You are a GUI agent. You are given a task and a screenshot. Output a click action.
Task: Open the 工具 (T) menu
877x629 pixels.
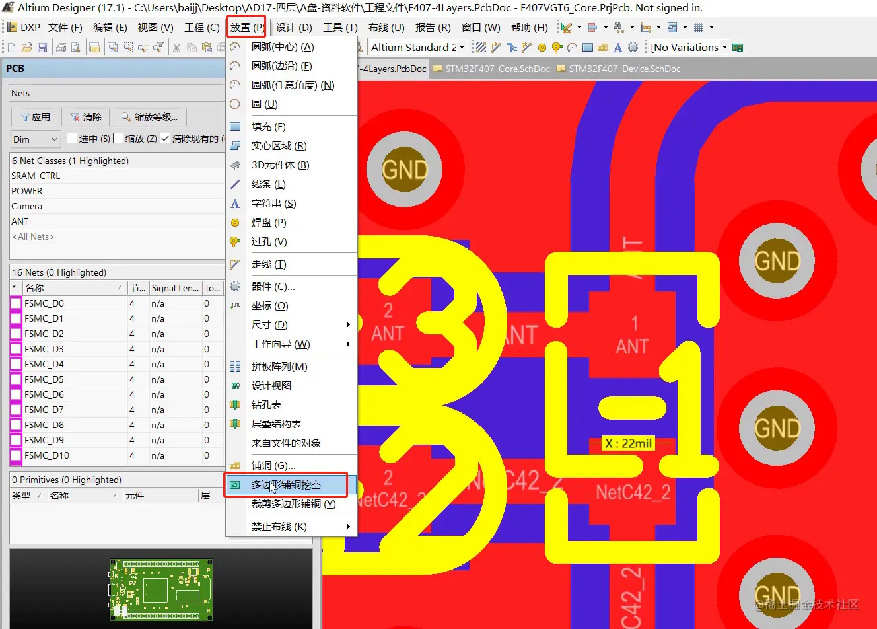pyautogui.click(x=340, y=28)
